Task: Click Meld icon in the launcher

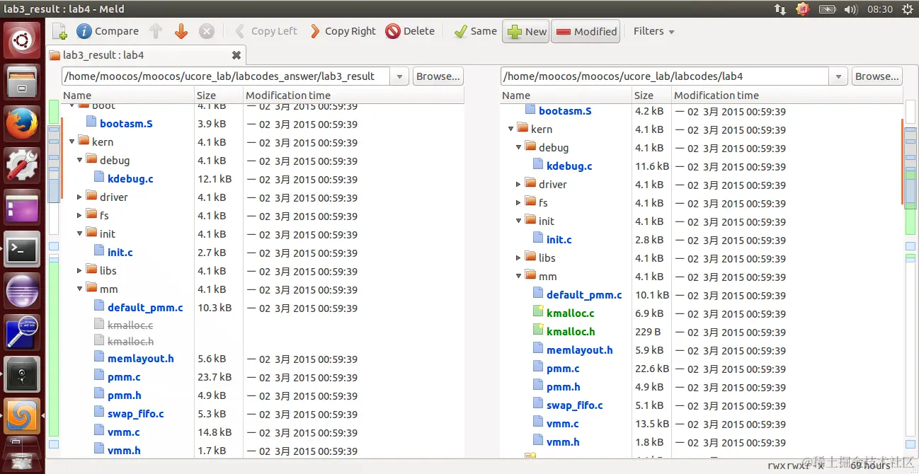Action: click(23, 416)
